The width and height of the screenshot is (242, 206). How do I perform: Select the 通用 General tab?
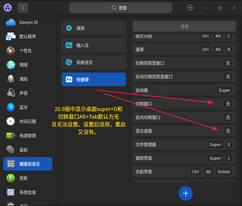(94, 28)
